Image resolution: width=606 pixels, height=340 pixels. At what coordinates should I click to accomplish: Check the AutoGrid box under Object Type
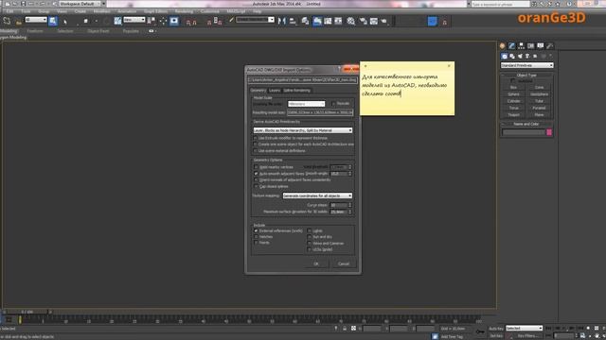click(x=513, y=81)
